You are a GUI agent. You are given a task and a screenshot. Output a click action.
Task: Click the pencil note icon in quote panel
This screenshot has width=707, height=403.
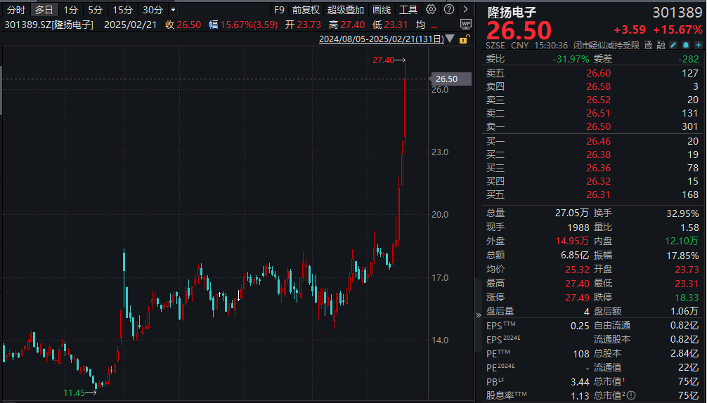tap(673, 45)
